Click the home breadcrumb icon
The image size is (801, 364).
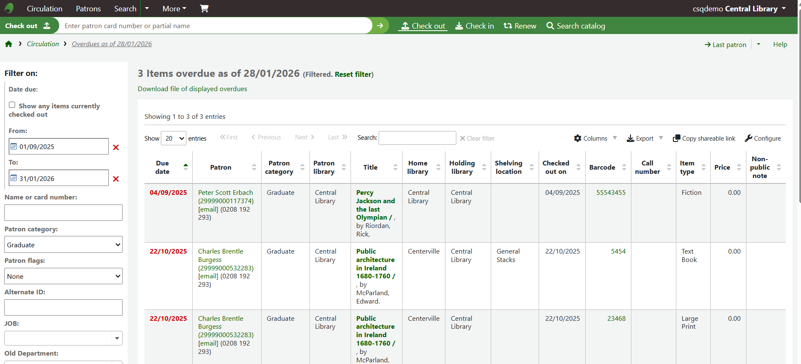point(8,44)
